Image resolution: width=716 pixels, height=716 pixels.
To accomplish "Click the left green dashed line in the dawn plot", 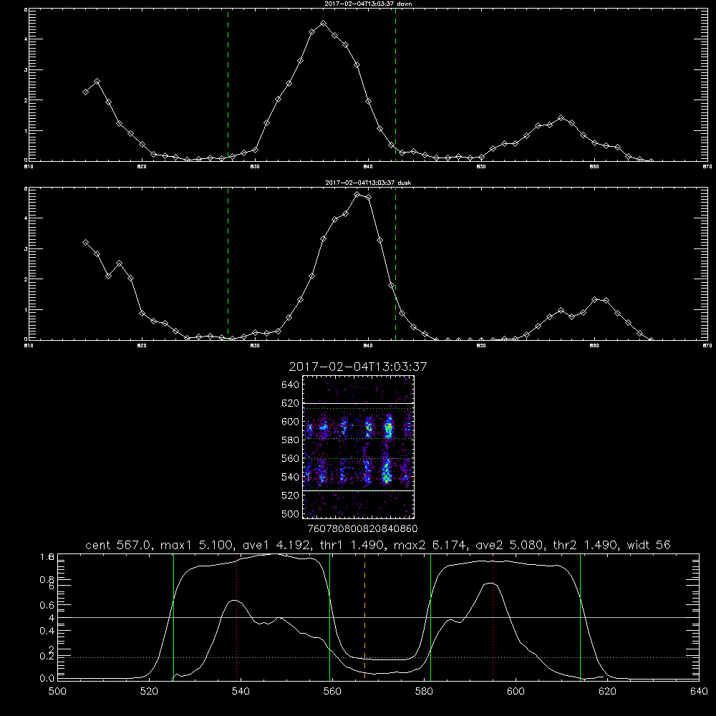I will point(228,84).
